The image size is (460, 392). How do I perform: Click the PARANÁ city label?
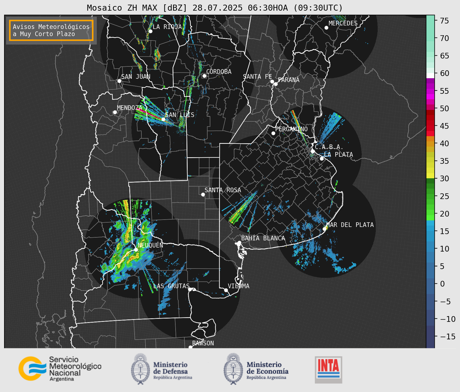point(288,80)
